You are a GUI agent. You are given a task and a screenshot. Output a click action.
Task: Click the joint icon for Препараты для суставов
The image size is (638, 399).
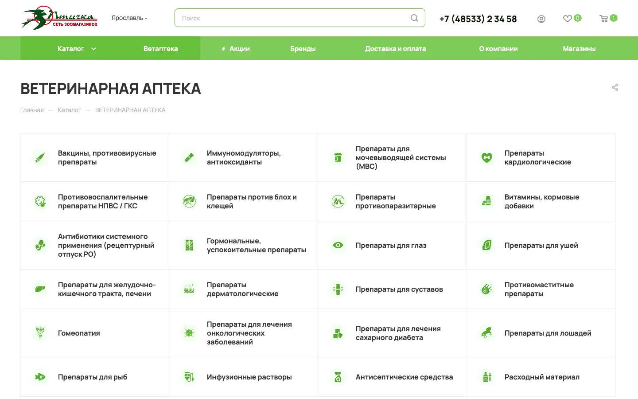pyautogui.click(x=338, y=289)
